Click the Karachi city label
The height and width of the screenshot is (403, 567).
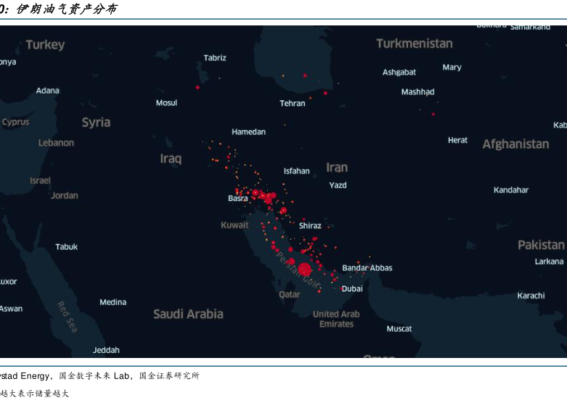pyautogui.click(x=531, y=296)
